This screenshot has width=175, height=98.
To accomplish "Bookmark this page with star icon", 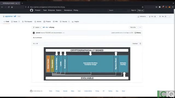I will tap(143, 7).
